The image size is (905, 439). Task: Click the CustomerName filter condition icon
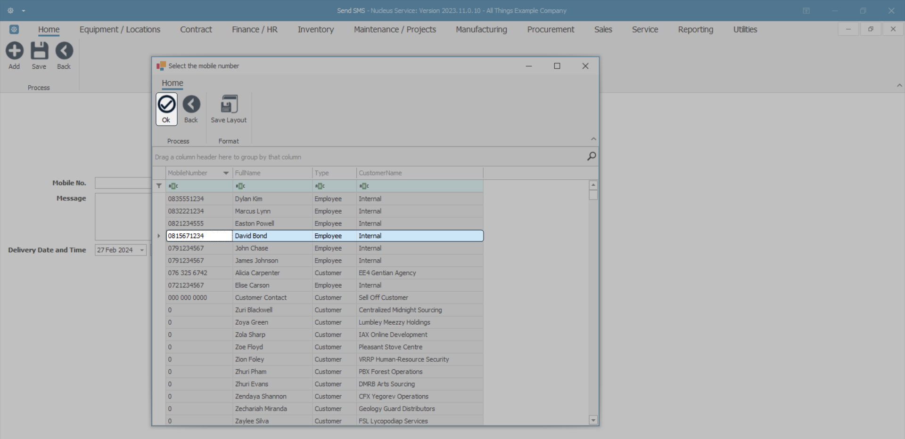(364, 186)
